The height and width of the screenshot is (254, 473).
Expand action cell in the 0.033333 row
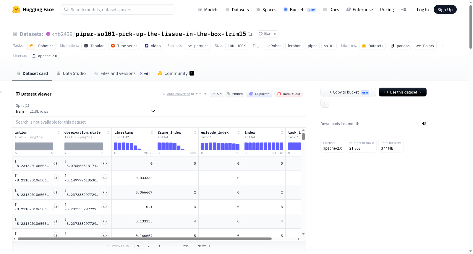(55, 178)
